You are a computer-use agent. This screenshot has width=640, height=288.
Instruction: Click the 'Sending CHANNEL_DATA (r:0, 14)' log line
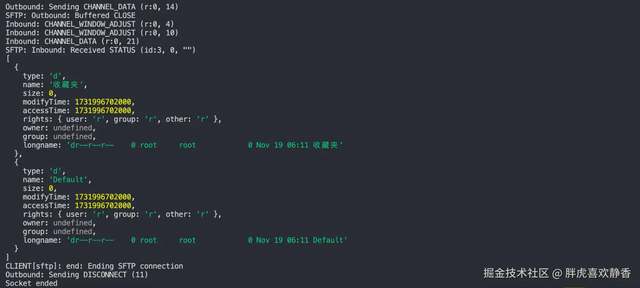coord(92,7)
